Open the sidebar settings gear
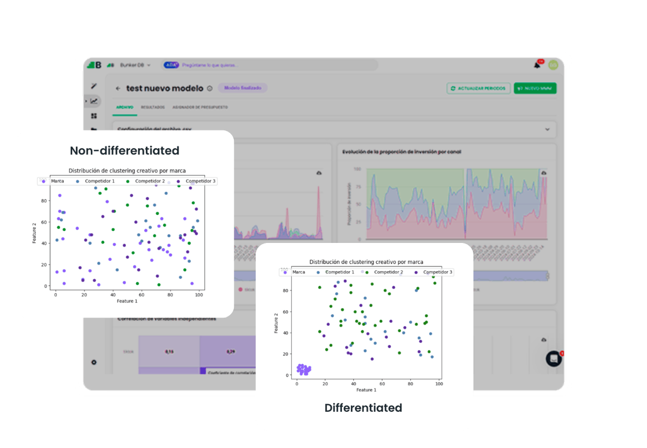The image size is (647, 448). [94, 362]
